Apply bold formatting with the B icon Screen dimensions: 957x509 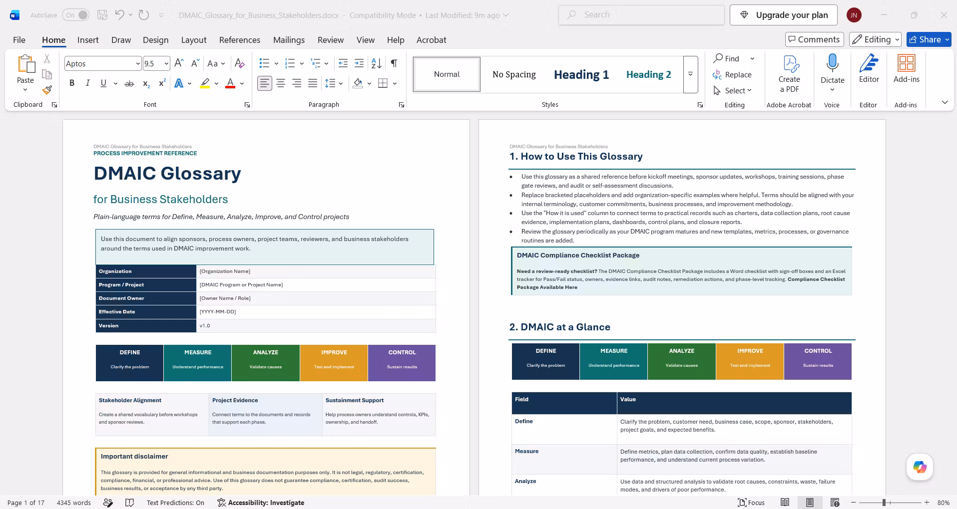(72, 83)
